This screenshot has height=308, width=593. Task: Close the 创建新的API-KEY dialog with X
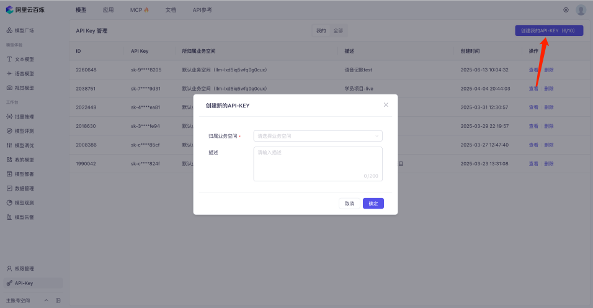pos(386,105)
